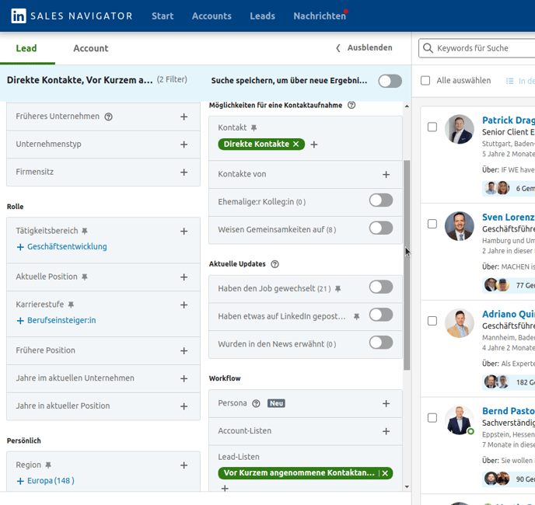
Task: Open Nachrichten in the top navigation
Action: click(x=319, y=16)
